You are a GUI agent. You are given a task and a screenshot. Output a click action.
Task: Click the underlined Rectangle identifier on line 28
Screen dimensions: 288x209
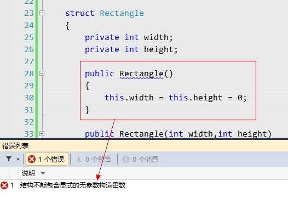(141, 74)
